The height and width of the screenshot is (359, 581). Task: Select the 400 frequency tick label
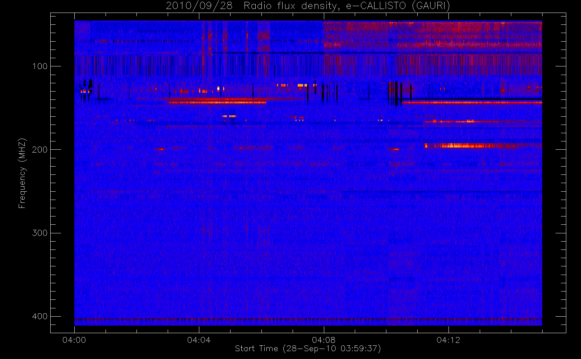40,316
